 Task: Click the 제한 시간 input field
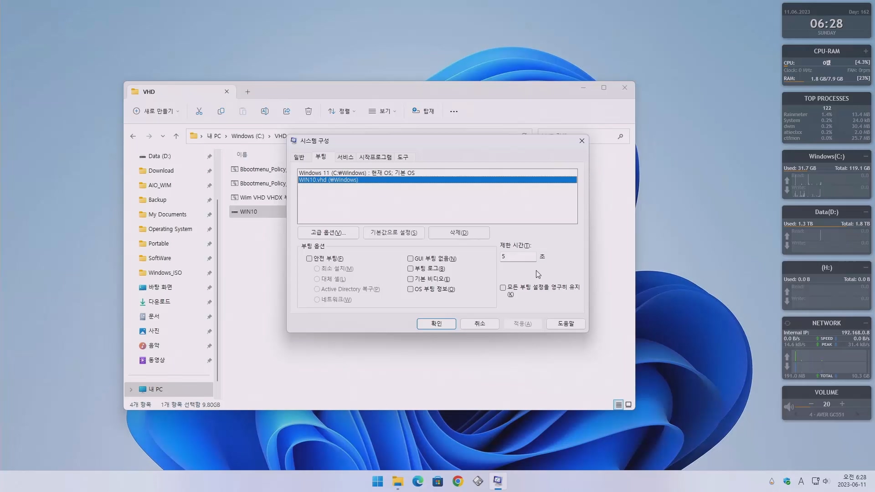[x=518, y=256]
